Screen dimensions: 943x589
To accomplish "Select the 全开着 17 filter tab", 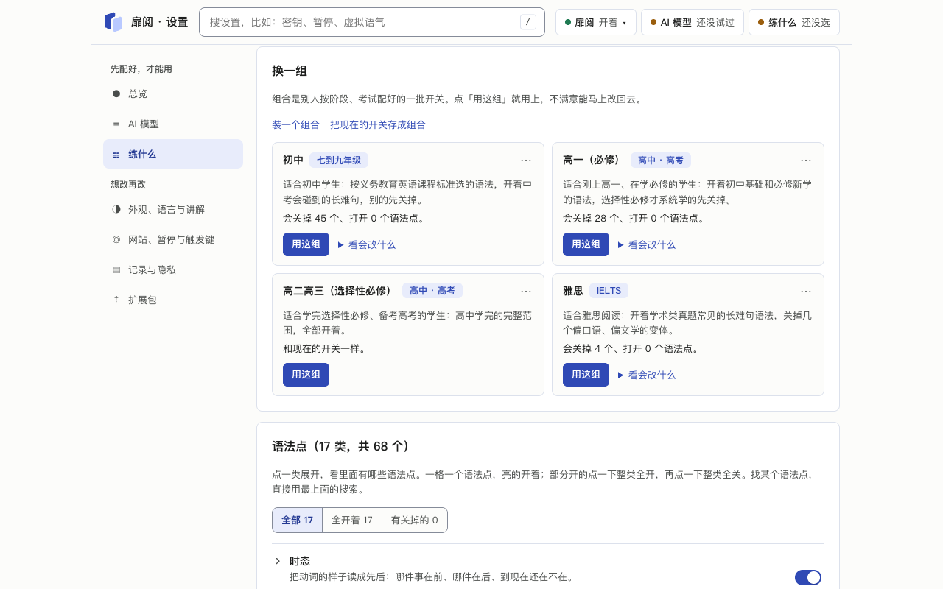I will pyautogui.click(x=352, y=520).
